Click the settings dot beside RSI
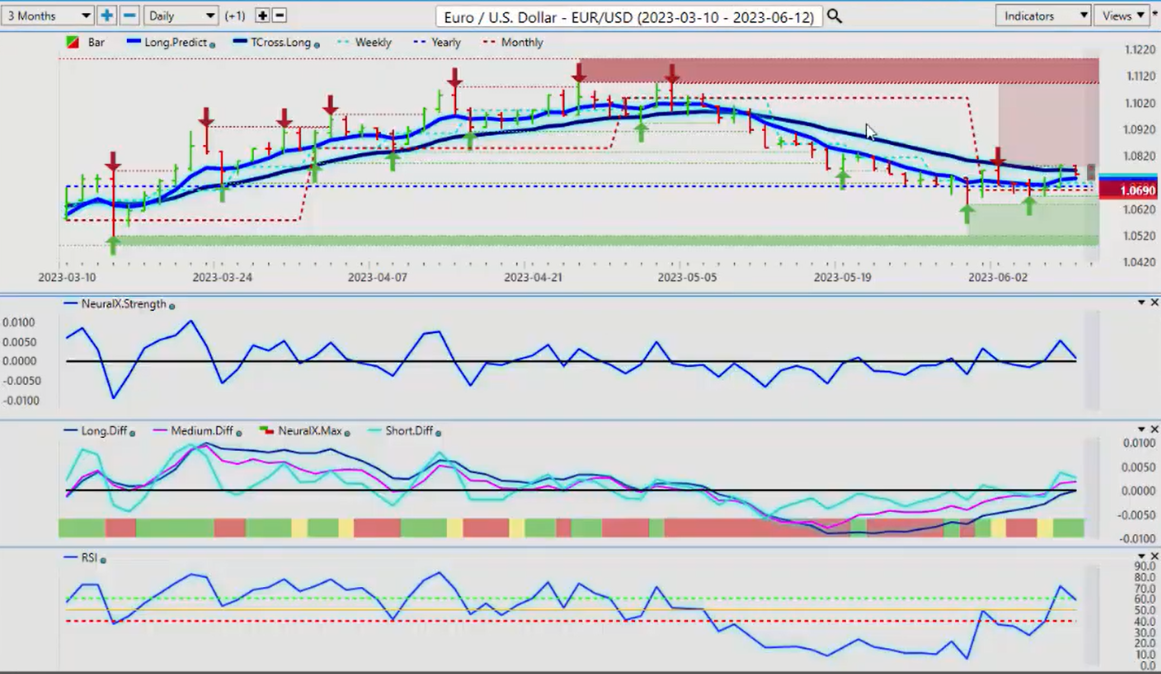 point(103,560)
